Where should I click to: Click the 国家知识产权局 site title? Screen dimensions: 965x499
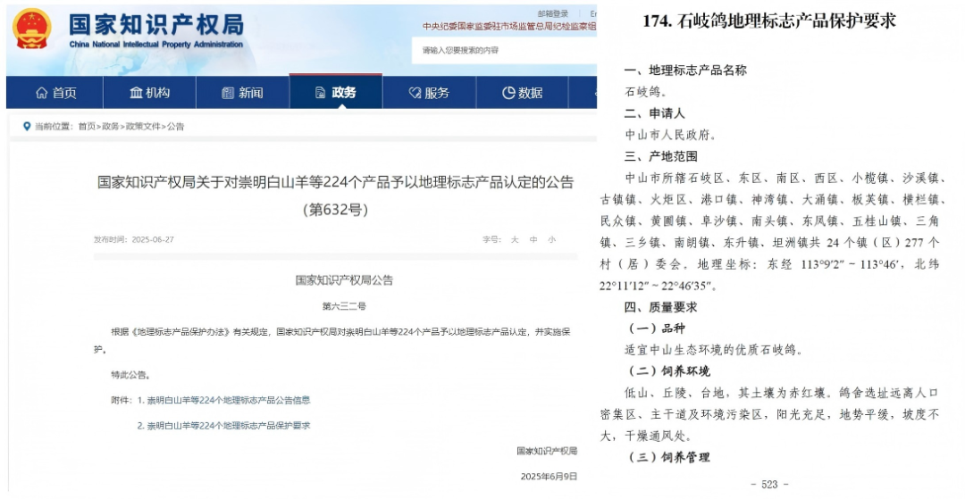click(156, 25)
